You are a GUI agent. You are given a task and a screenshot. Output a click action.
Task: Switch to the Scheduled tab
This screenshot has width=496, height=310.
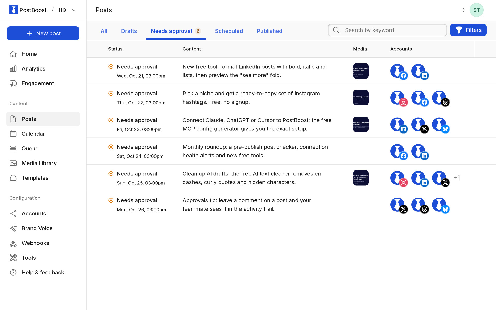(229, 31)
